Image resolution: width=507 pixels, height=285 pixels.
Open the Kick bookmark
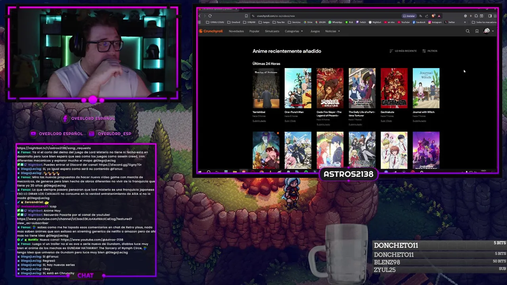(349, 22)
